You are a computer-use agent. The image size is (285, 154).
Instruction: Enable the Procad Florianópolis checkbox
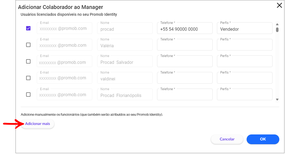28,95
